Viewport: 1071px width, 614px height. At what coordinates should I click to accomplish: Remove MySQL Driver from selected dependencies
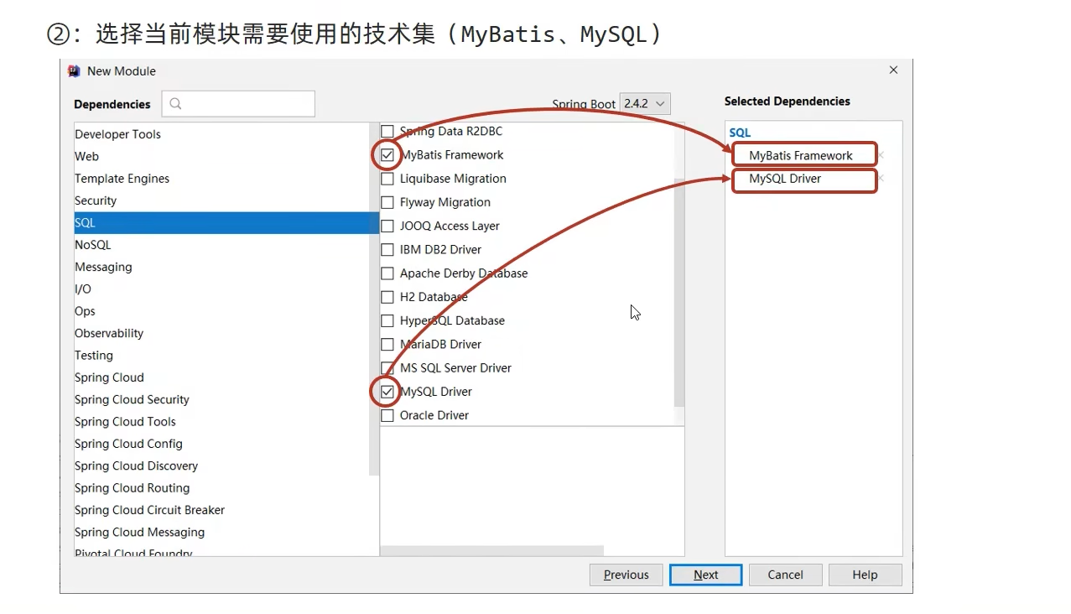pyautogui.click(x=881, y=179)
